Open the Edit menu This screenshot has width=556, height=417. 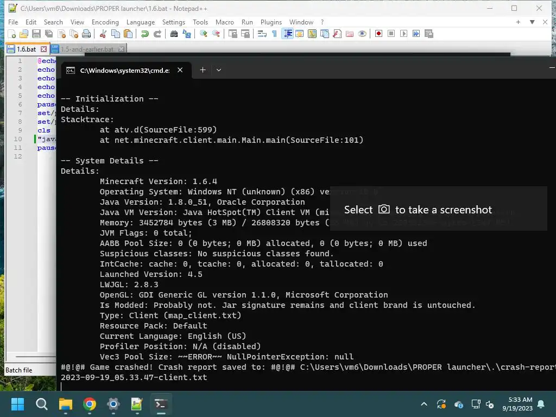(31, 22)
